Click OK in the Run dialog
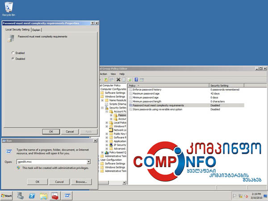268x201 pixels. 38,182
